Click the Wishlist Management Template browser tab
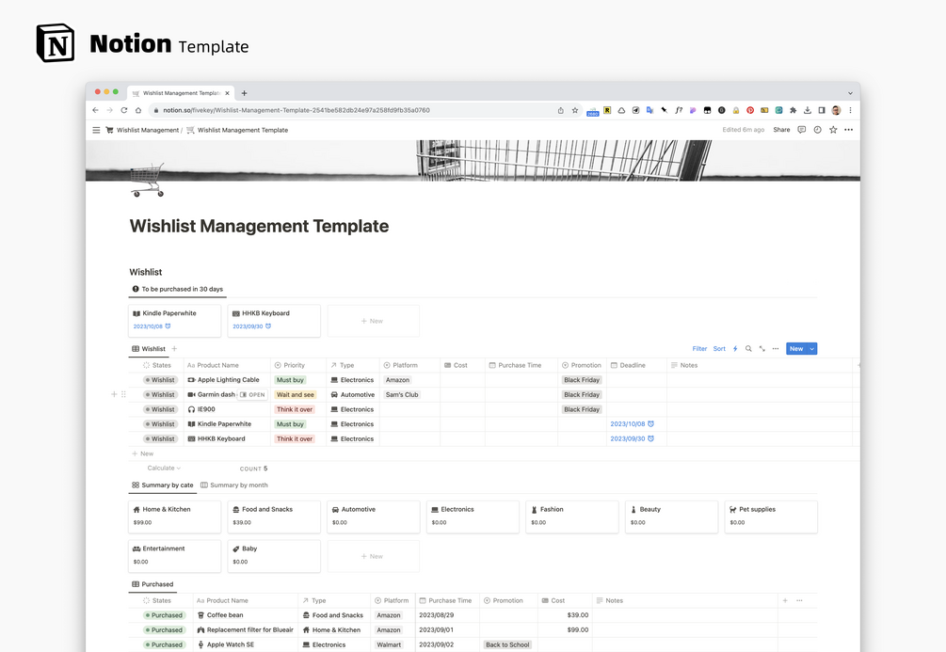The width and height of the screenshot is (946, 652). [x=181, y=93]
